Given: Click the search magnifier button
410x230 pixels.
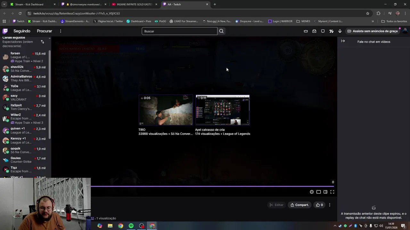Looking at the screenshot, I should click(221, 31).
